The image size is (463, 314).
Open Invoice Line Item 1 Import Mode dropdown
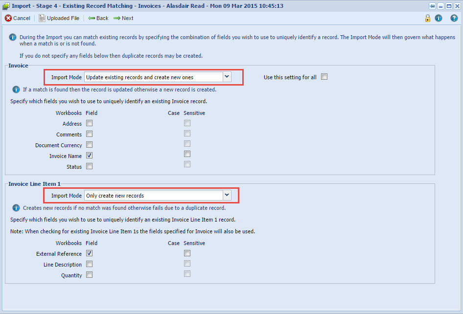pos(227,195)
